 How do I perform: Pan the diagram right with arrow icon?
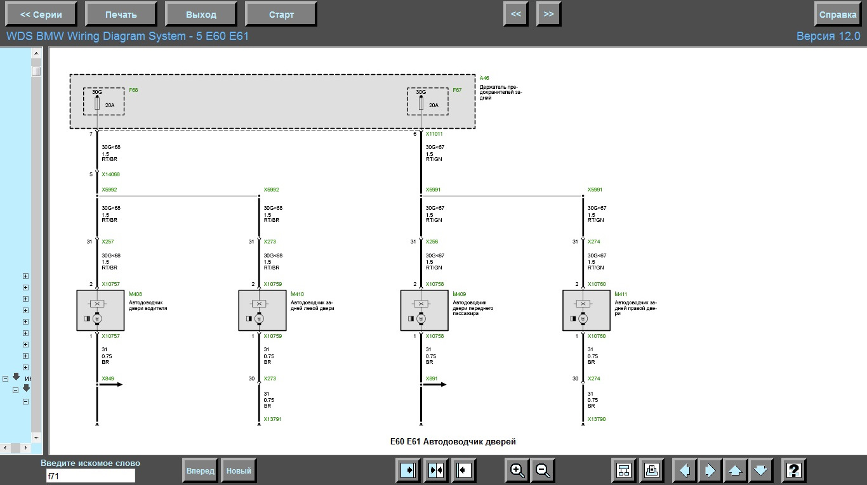pos(710,470)
